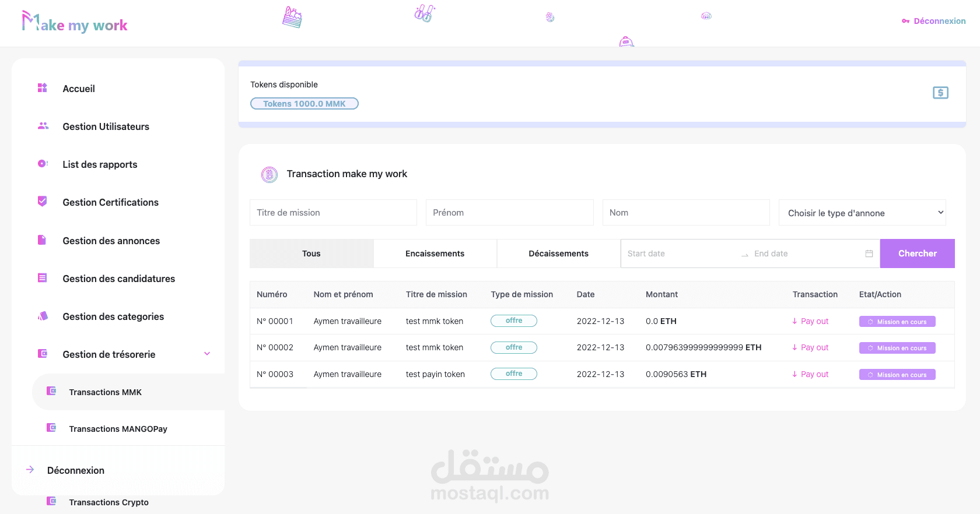Click Mission en cours for N° 00002
Image resolution: width=980 pixels, height=514 pixels.
point(897,348)
